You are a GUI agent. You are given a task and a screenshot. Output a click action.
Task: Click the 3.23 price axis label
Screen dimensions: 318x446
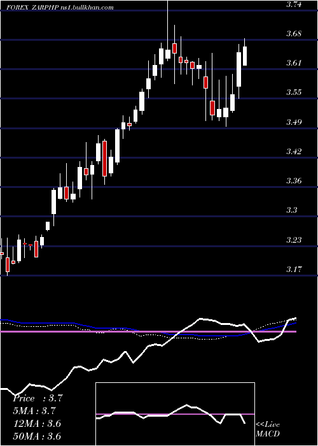pyautogui.click(x=294, y=240)
